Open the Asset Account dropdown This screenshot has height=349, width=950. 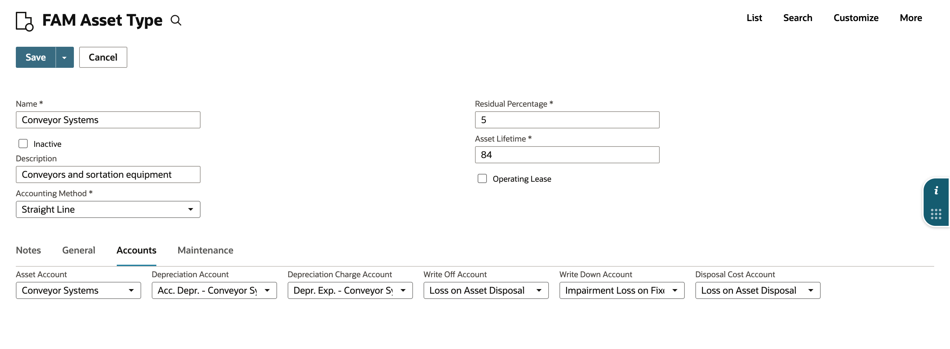point(78,290)
